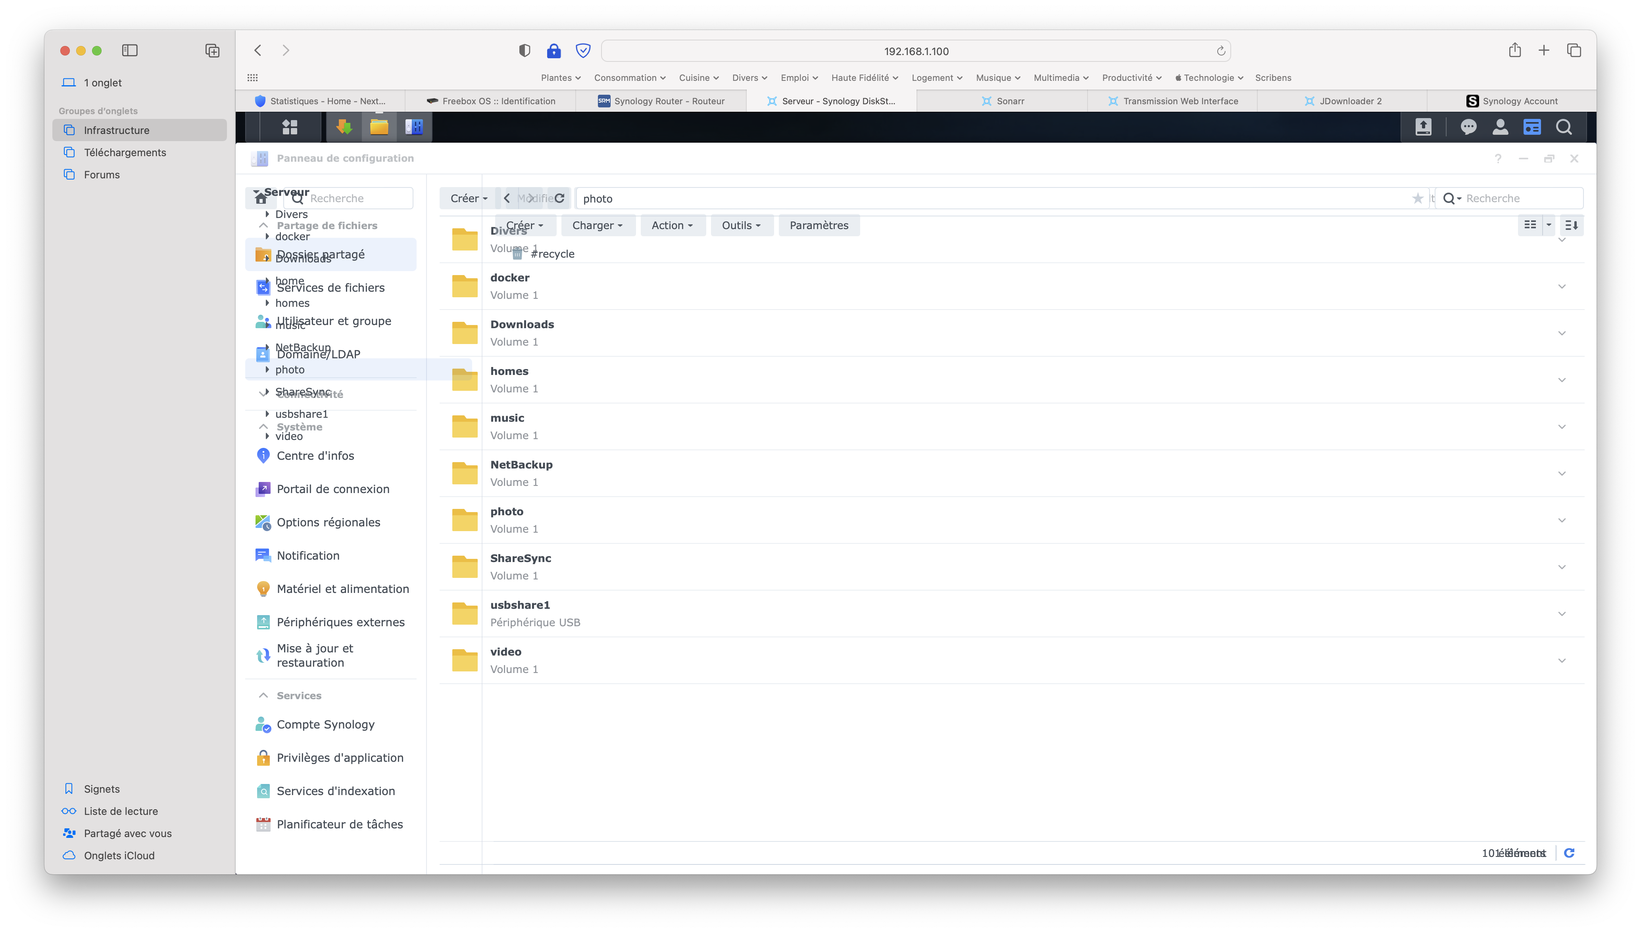1641x933 pixels.
Task: Click the DSM search magnifier icon
Action: point(1563,127)
